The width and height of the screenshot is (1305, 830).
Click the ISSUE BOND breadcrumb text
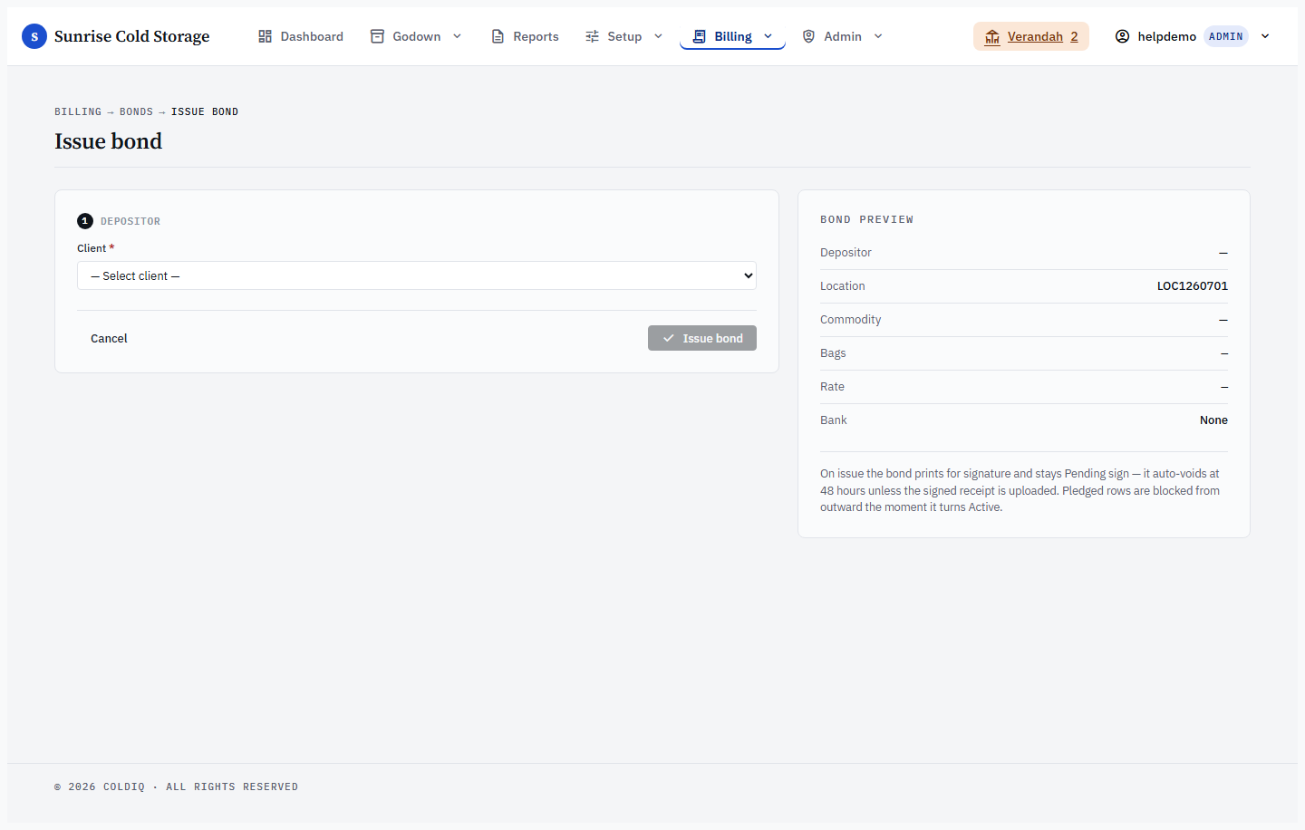205,111
